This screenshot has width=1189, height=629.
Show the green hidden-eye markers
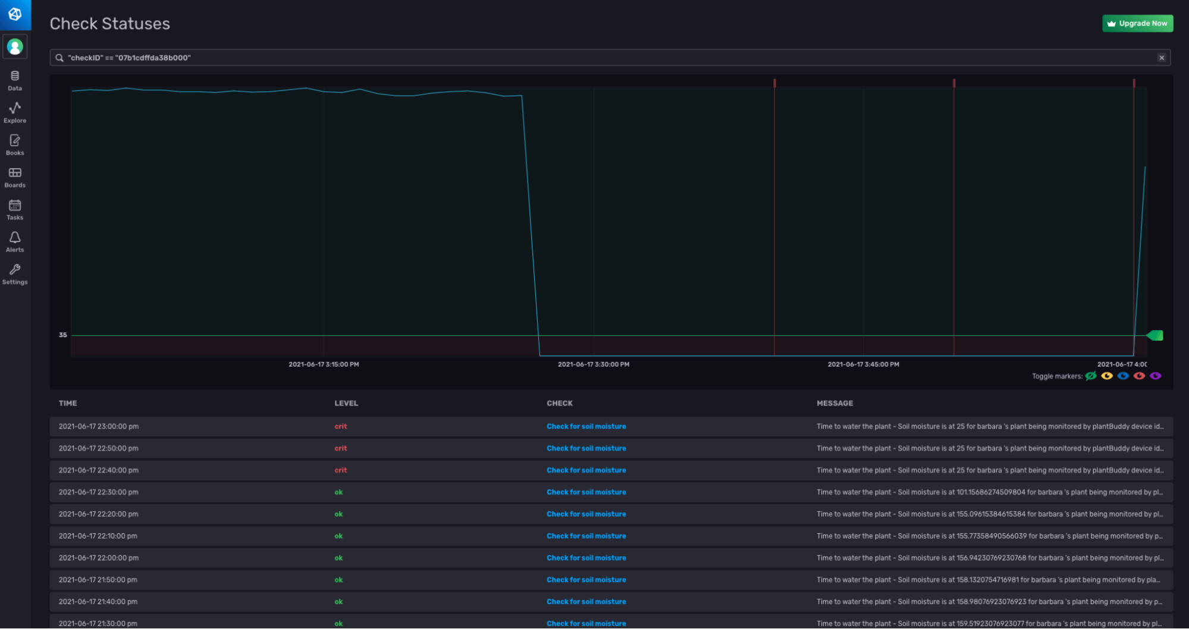click(x=1090, y=376)
